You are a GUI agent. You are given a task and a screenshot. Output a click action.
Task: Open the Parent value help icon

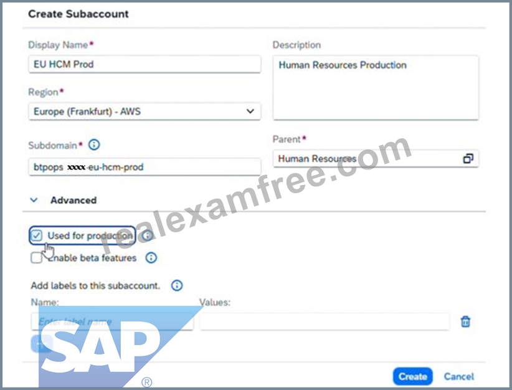click(468, 159)
